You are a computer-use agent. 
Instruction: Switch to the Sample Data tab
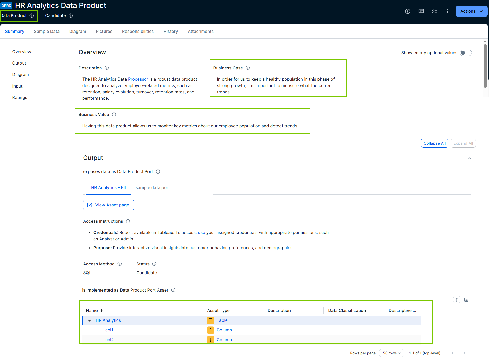click(47, 31)
